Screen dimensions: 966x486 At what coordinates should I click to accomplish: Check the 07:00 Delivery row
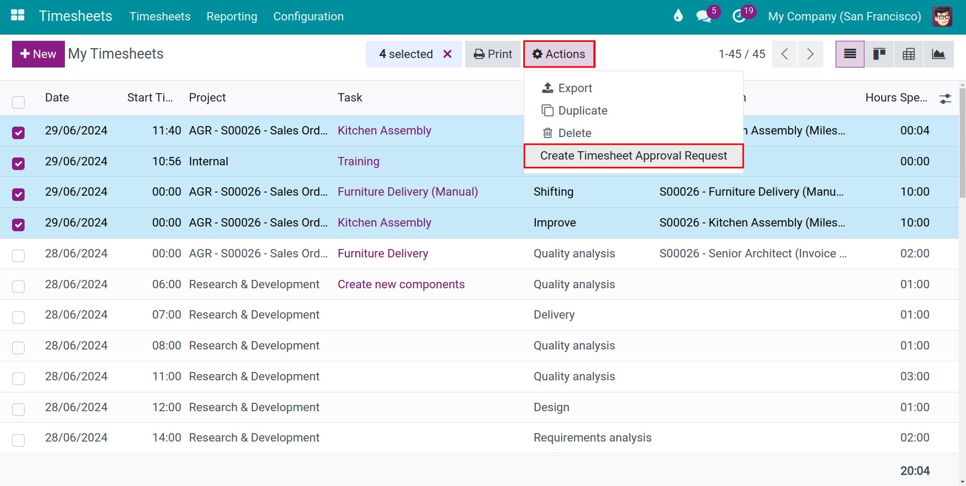(x=18, y=317)
